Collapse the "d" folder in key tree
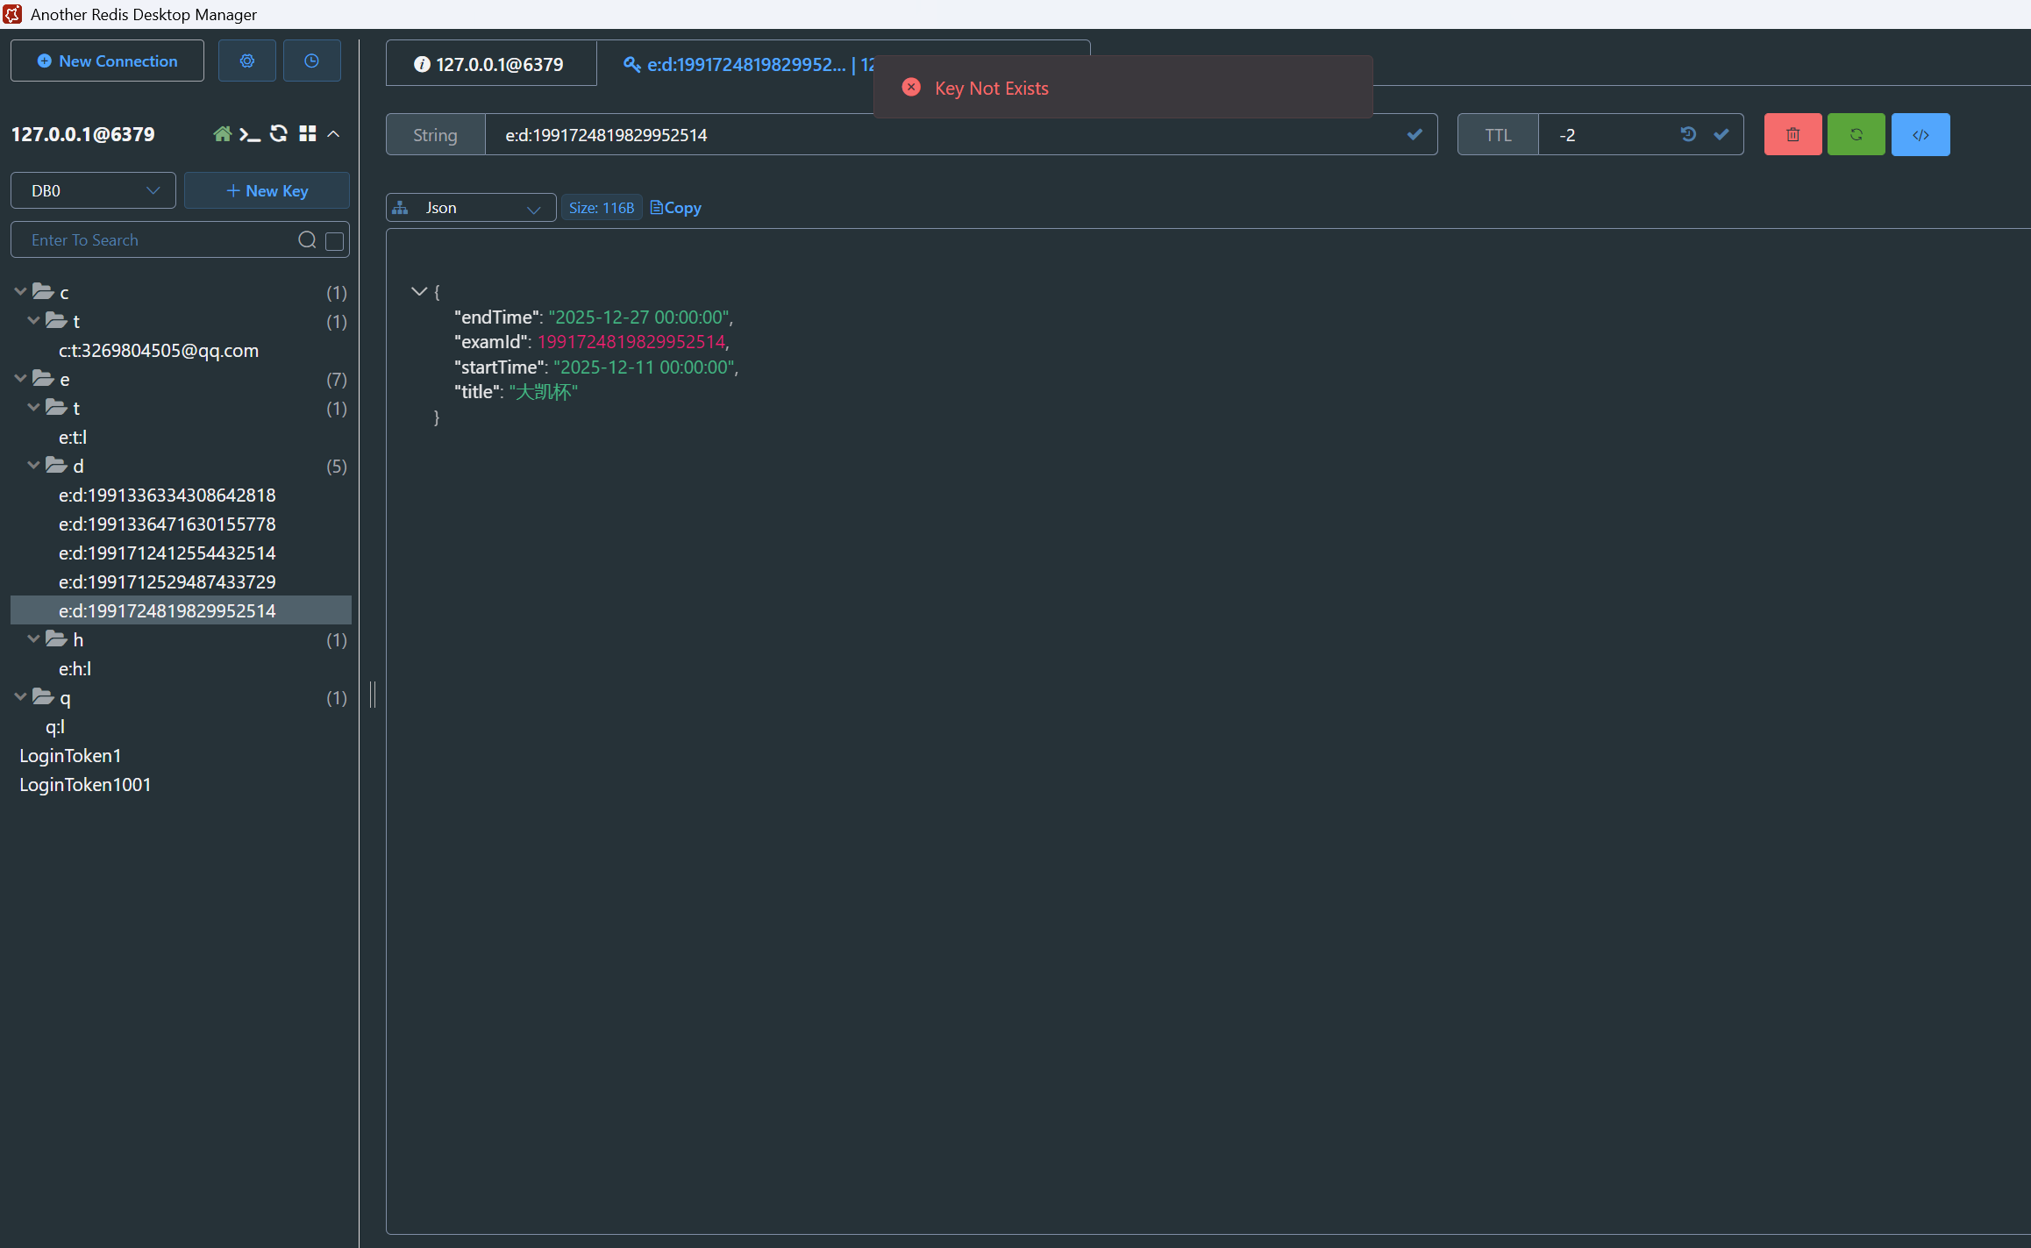This screenshot has height=1248, width=2031. [x=33, y=466]
